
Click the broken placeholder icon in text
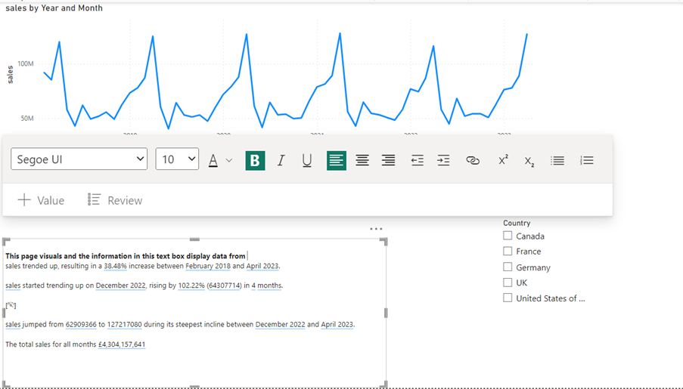coord(11,305)
